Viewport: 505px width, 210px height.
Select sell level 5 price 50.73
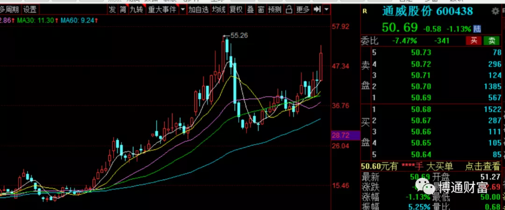421,52
